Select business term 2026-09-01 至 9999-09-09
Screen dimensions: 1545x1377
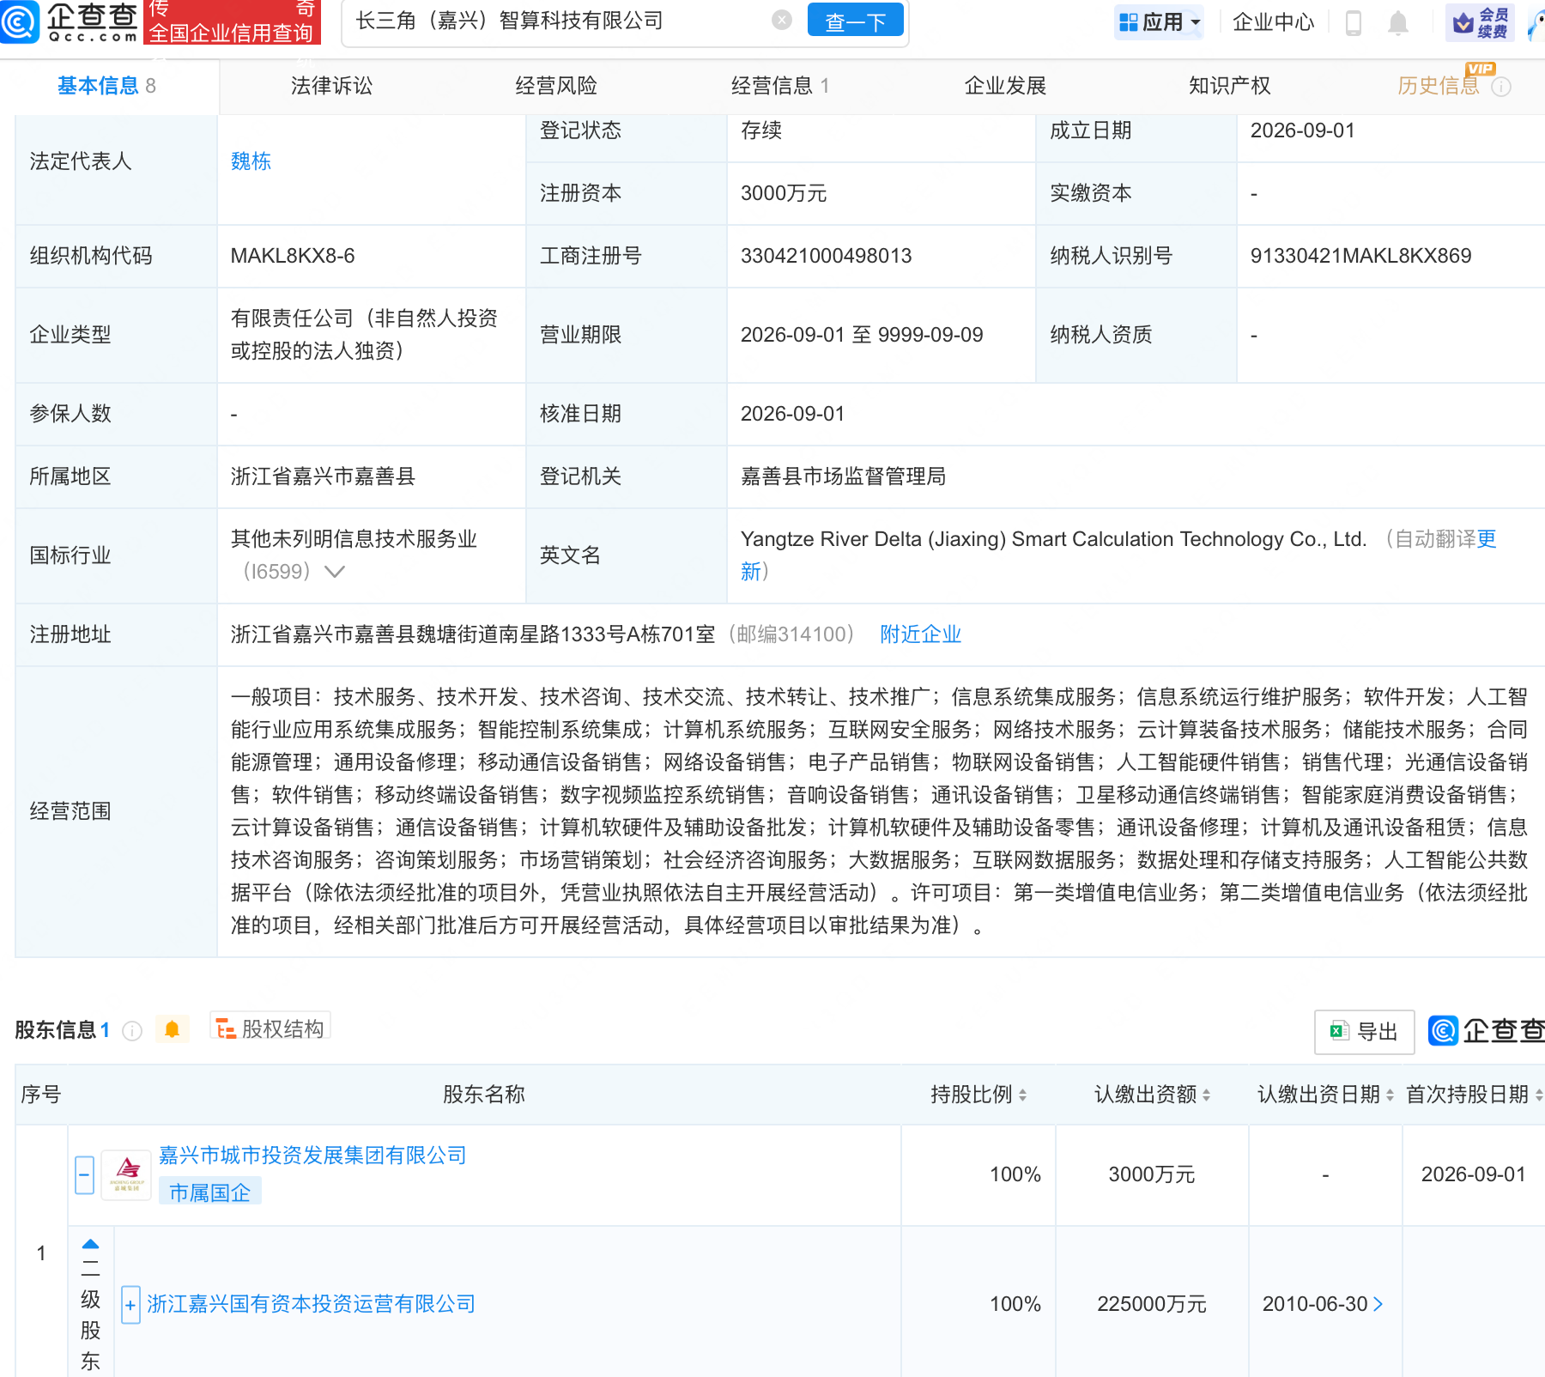(862, 335)
